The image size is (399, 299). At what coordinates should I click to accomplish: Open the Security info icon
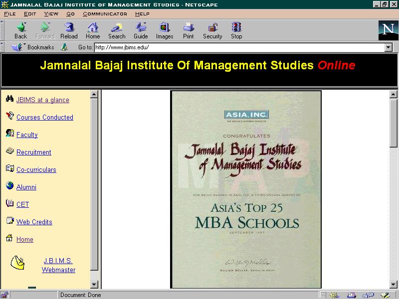click(212, 30)
